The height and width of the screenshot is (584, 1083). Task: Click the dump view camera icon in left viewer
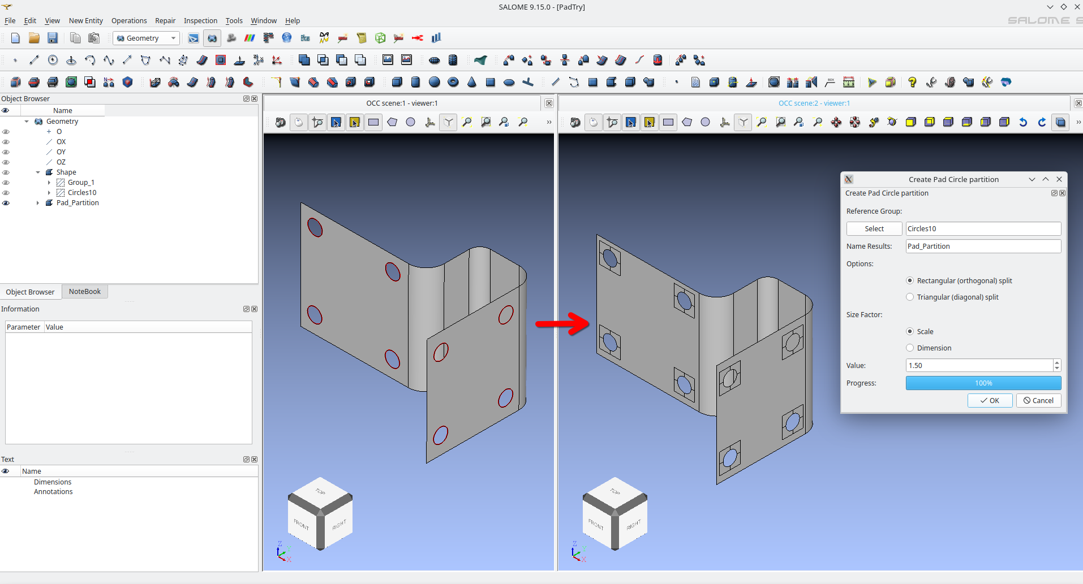[280, 122]
